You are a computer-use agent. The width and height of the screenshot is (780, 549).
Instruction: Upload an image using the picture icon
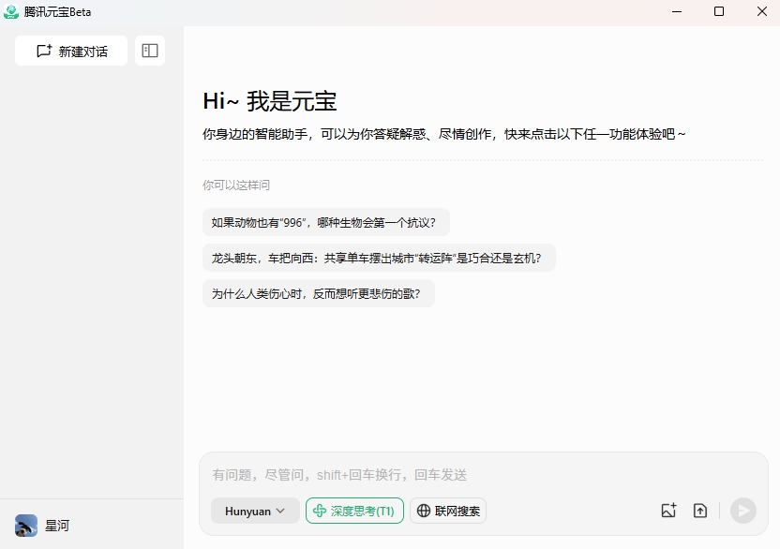[x=668, y=511]
